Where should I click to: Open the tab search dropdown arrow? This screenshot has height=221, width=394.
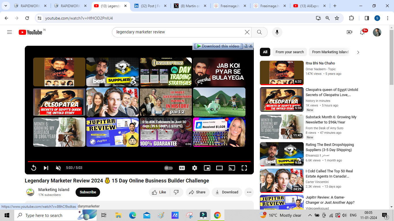pos(6,6)
